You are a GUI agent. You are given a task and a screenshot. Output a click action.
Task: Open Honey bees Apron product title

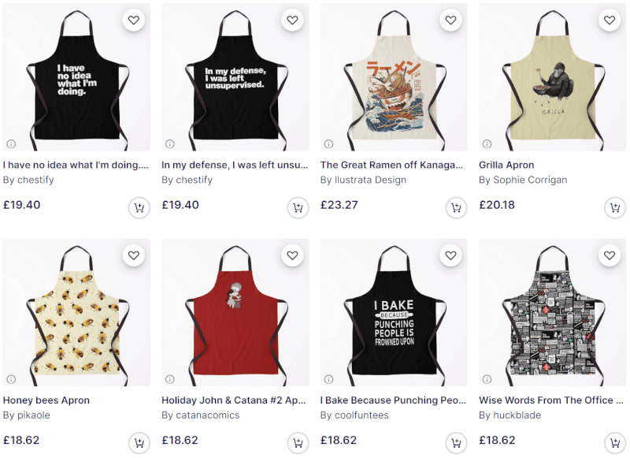[x=46, y=400]
